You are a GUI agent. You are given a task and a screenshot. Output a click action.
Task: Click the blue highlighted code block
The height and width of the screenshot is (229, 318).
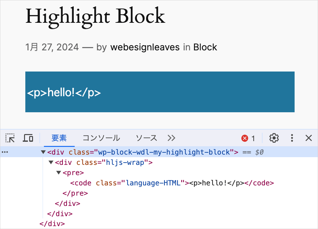point(160,92)
